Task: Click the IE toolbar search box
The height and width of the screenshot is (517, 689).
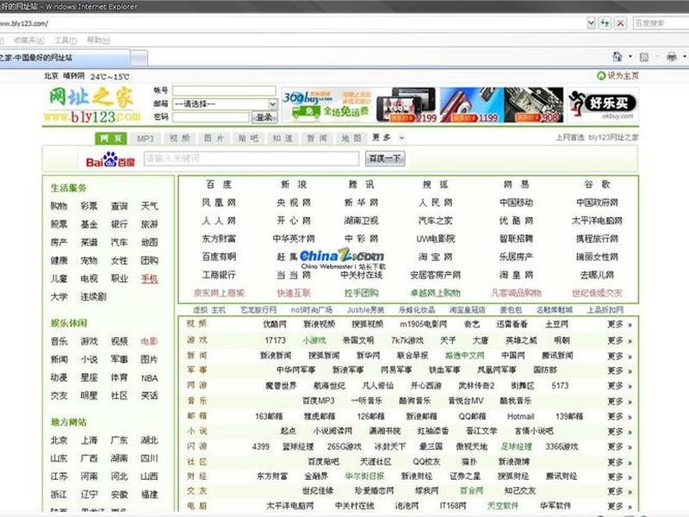Action: (x=661, y=23)
